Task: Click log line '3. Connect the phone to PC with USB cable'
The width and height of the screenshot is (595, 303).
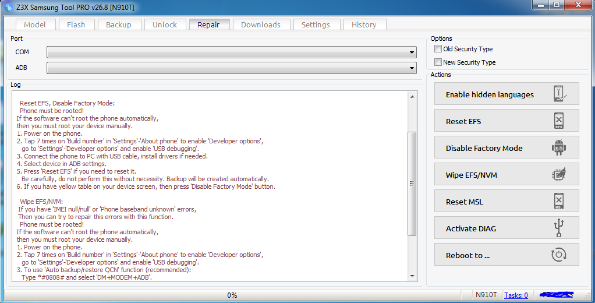Action: 112,156
